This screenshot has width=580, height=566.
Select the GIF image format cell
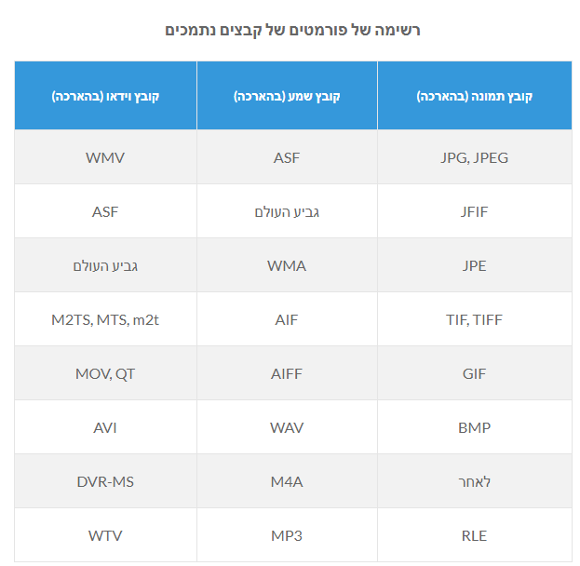pyautogui.click(x=474, y=373)
